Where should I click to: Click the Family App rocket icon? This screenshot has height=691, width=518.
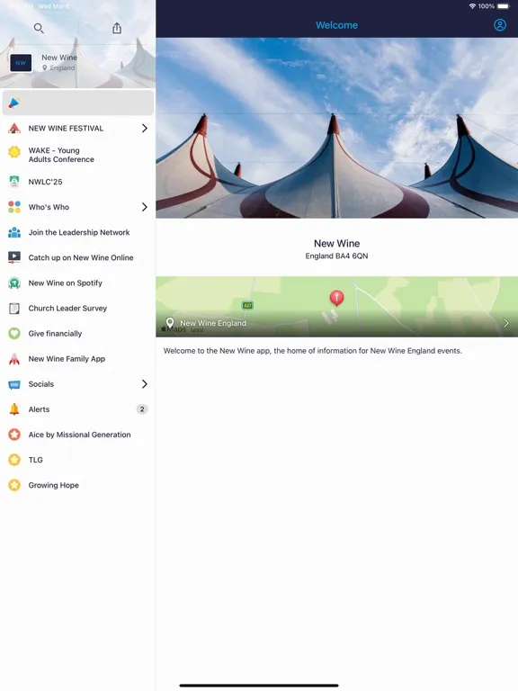14,359
